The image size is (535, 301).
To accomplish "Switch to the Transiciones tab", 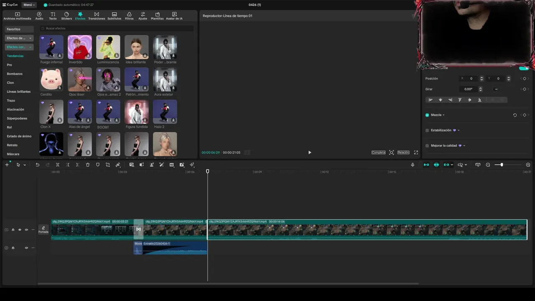I will tap(97, 16).
